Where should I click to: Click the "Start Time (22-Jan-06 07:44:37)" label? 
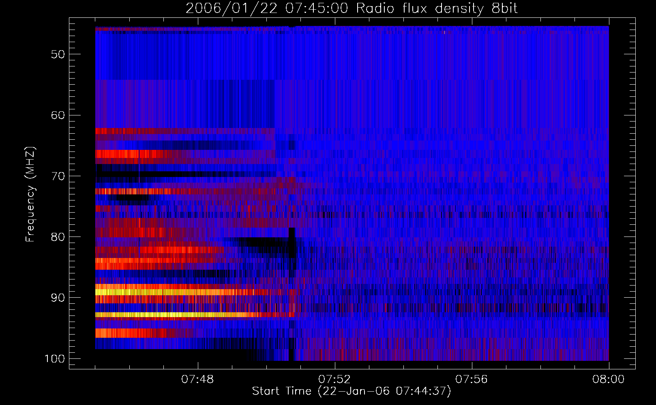(351, 391)
